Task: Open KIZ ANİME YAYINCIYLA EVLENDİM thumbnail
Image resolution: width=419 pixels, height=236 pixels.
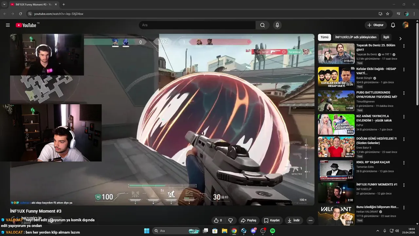Action: click(336, 124)
